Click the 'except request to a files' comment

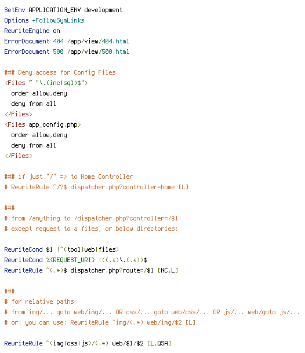91,229
